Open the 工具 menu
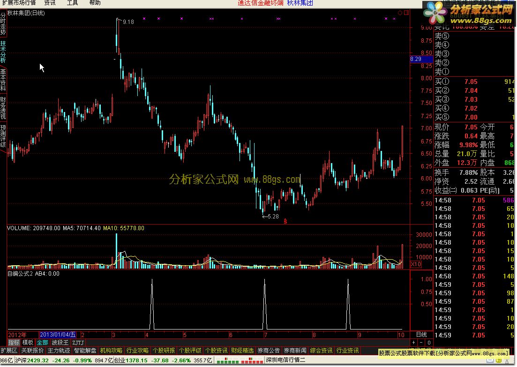Viewport: 517px width, 367px height. (72, 3)
